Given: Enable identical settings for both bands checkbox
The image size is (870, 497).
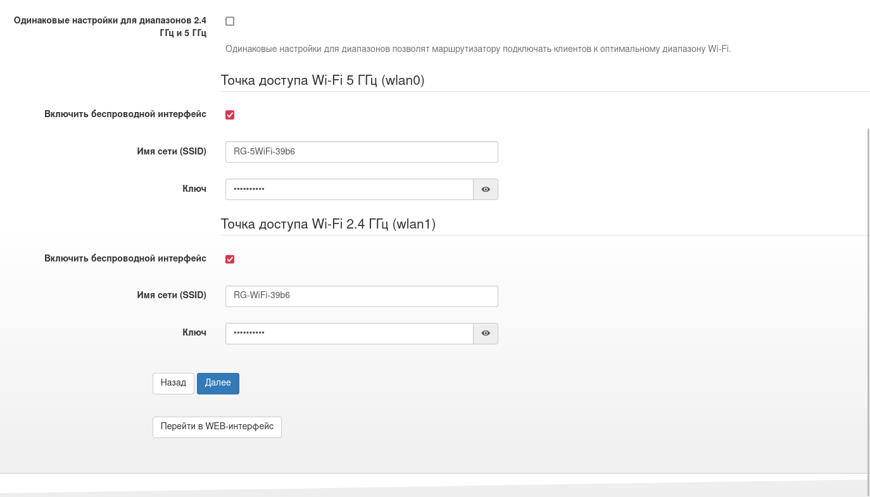Looking at the screenshot, I should pyautogui.click(x=230, y=22).
